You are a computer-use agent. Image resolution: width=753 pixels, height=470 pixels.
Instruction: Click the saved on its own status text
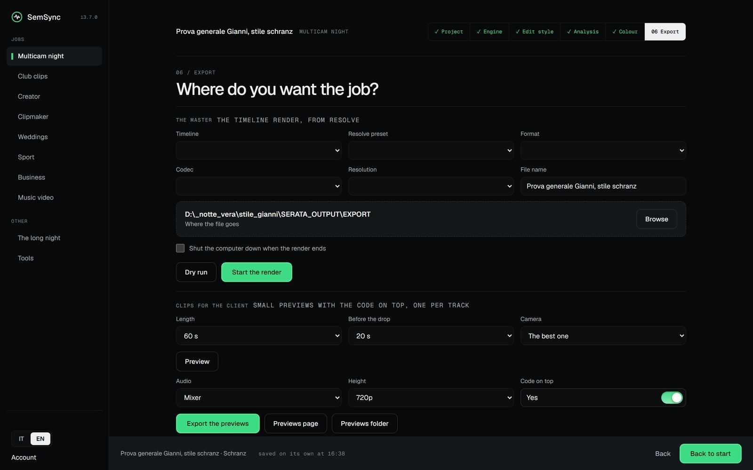302,454
